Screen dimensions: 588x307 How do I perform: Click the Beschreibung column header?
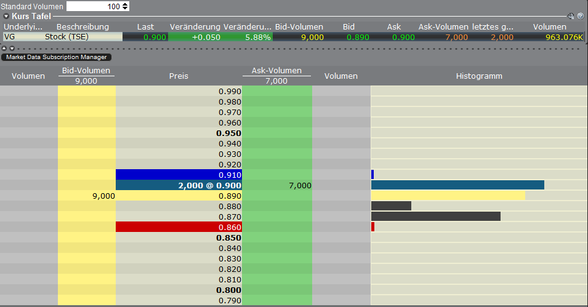pos(83,26)
